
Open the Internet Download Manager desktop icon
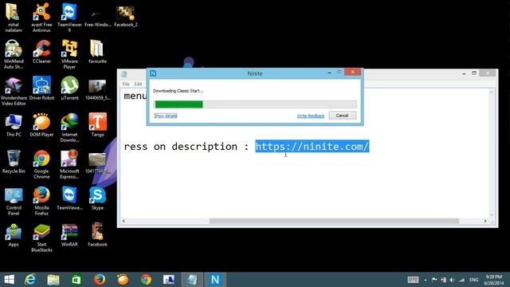click(69, 128)
